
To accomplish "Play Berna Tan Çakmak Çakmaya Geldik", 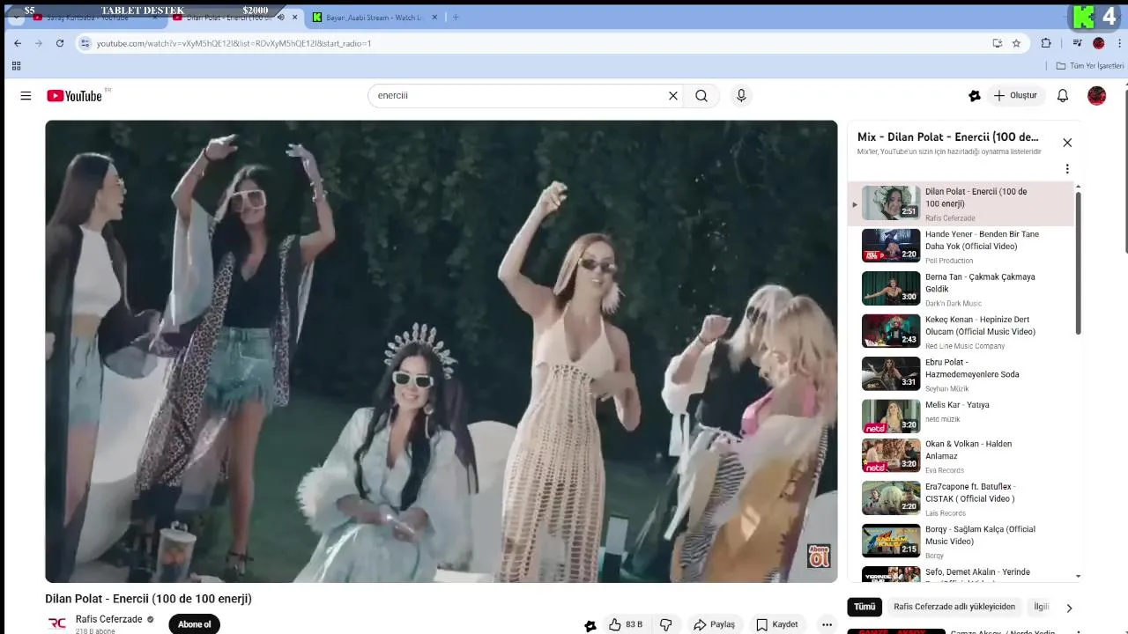I will pyautogui.click(x=962, y=289).
